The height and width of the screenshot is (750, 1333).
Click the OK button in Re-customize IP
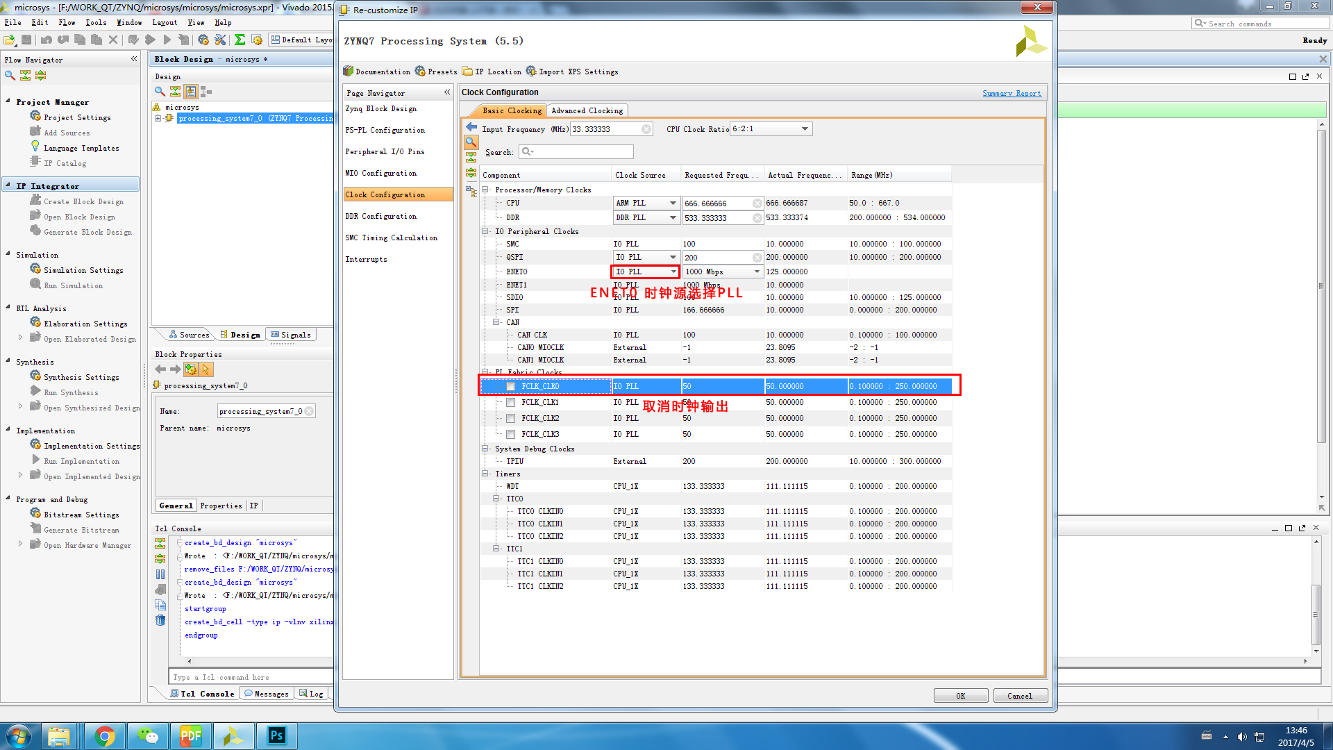[x=961, y=696]
